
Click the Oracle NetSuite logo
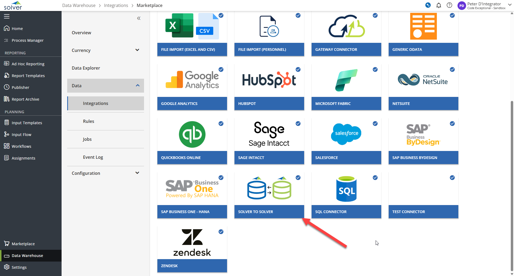pyautogui.click(x=423, y=80)
